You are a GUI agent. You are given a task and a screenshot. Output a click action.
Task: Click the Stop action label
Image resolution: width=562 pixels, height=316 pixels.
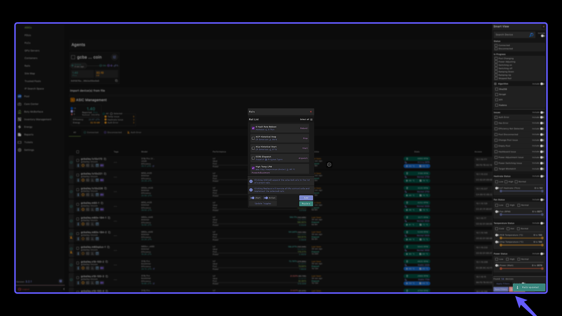tap(305, 138)
